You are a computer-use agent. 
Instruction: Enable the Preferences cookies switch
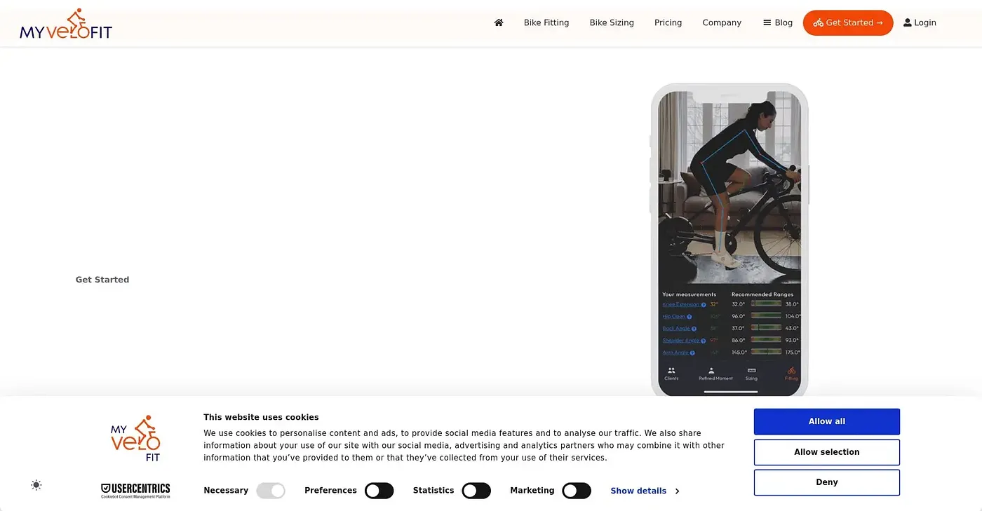[x=379, y=491]
